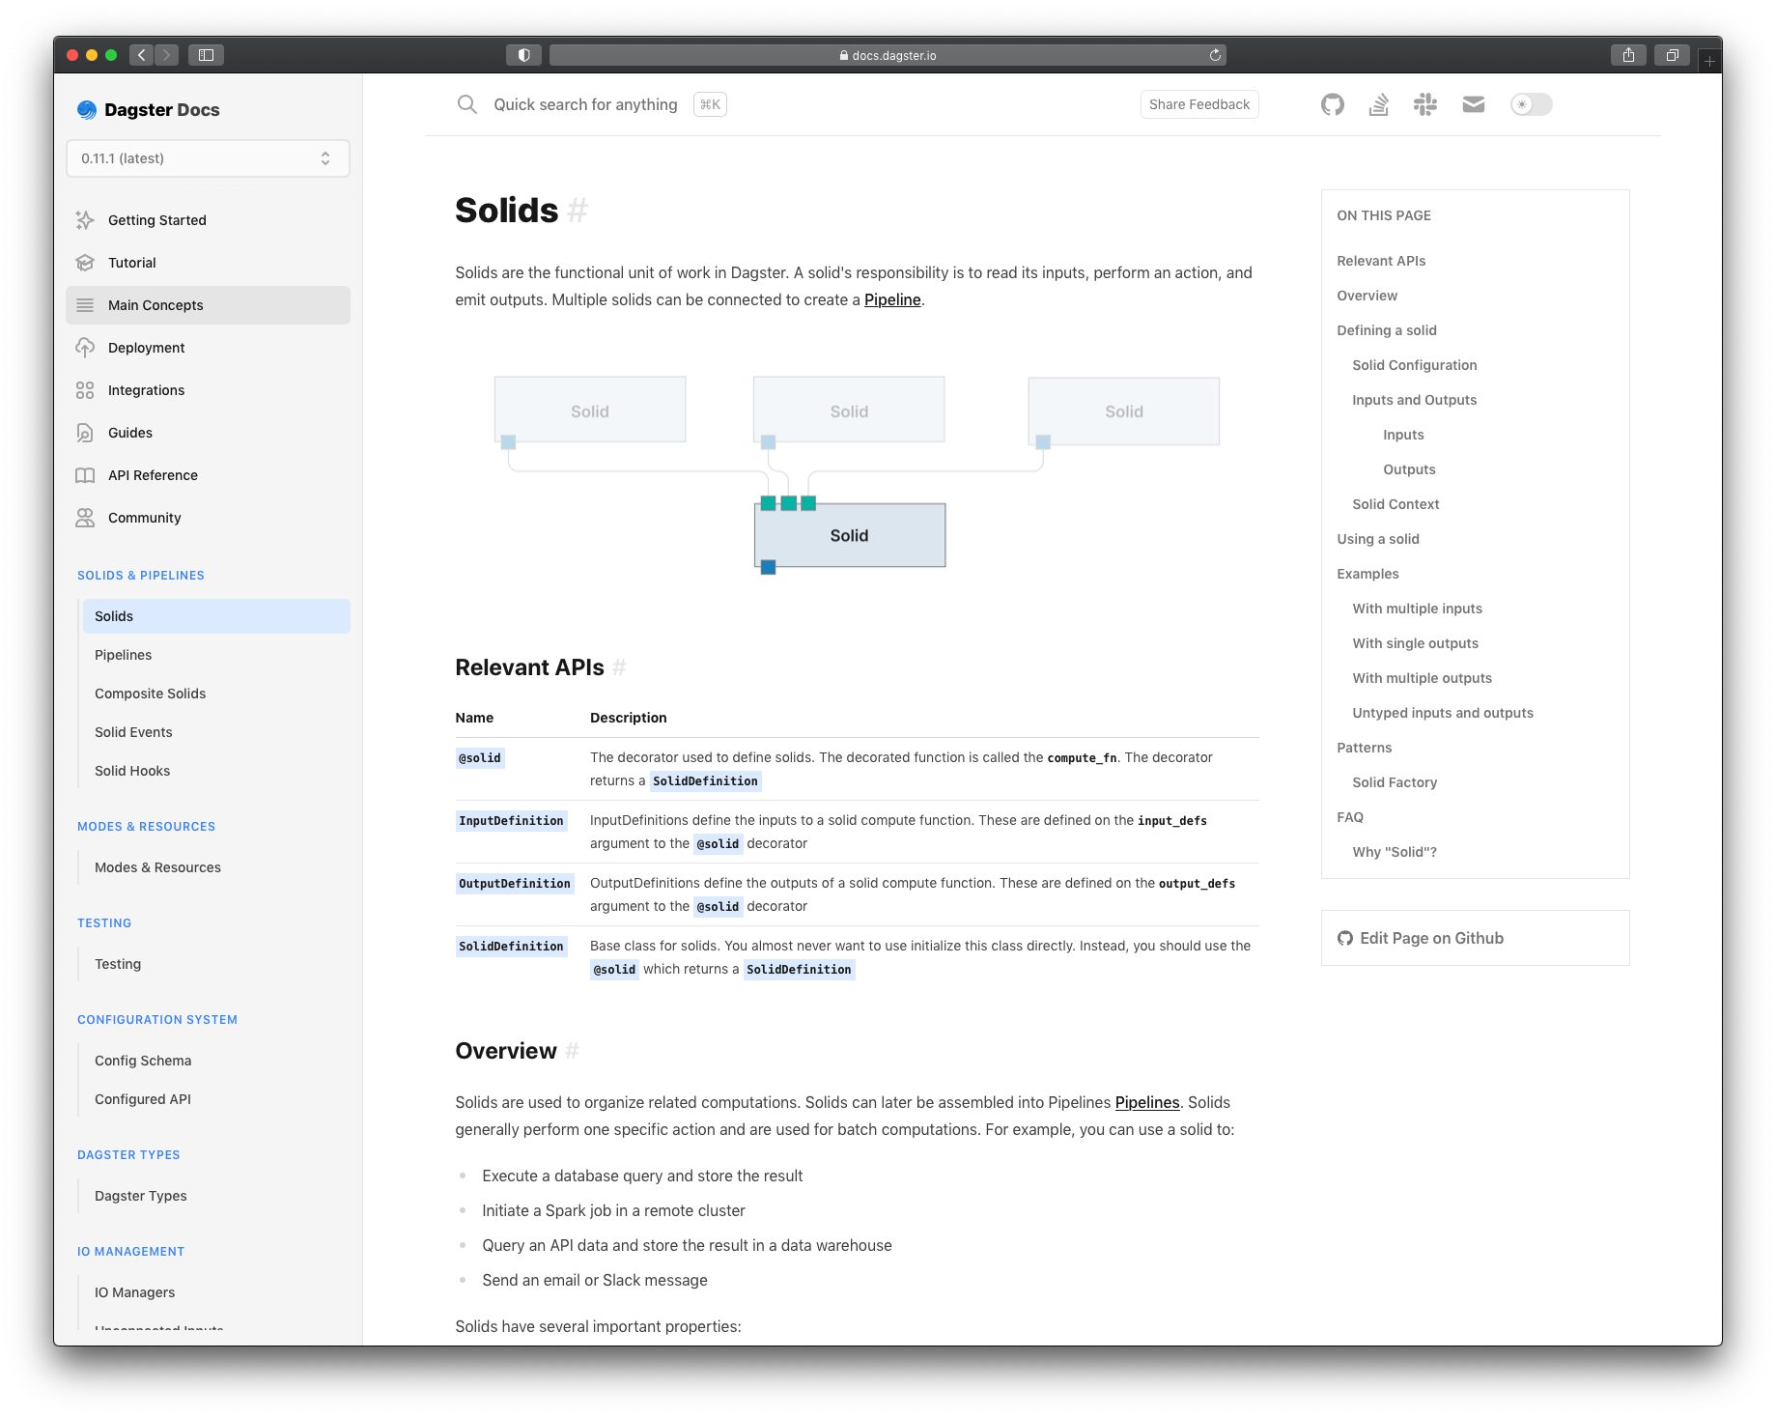
Task: Jump to Solid Context in outline
Action: pos(1395,504)
